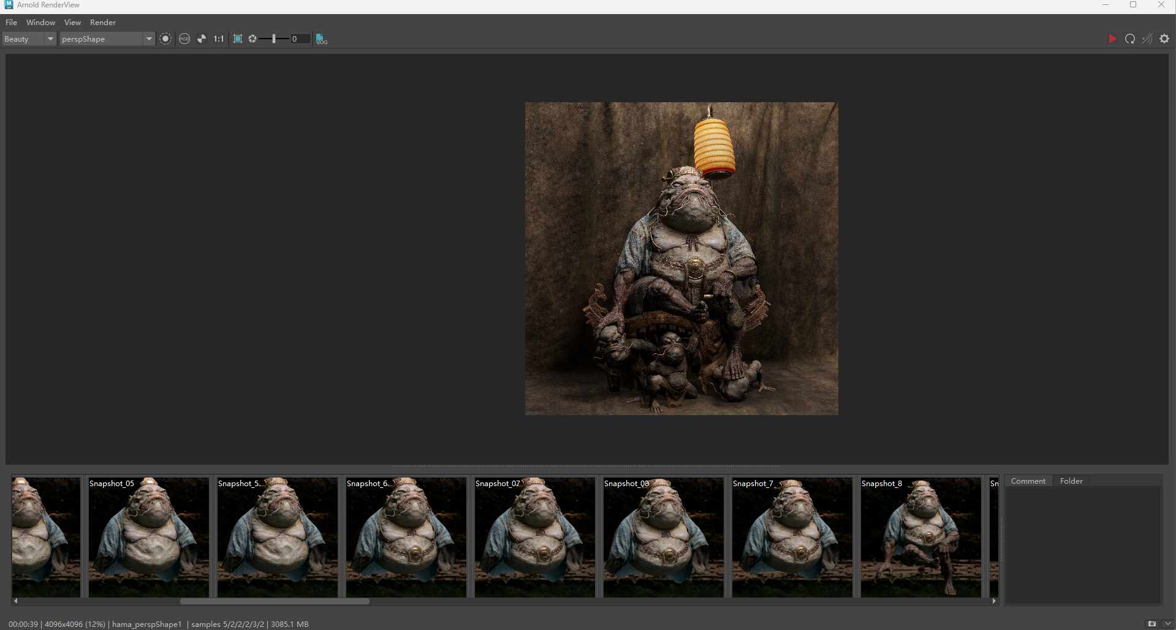Open the Render menu
1176x630 pixels.
pyautogui.click(x=102, y=22)
